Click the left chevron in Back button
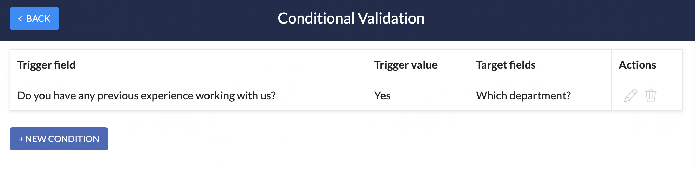Image resolution: width=695 pixels, height=169 pixels. (20, 19)
